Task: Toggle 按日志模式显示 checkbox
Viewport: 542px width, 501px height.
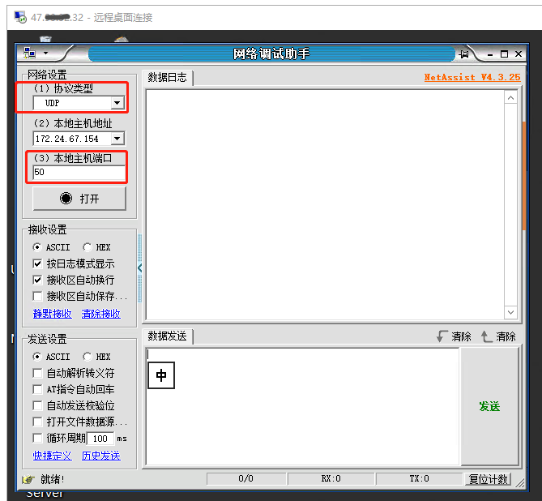Action: point(37,263)
